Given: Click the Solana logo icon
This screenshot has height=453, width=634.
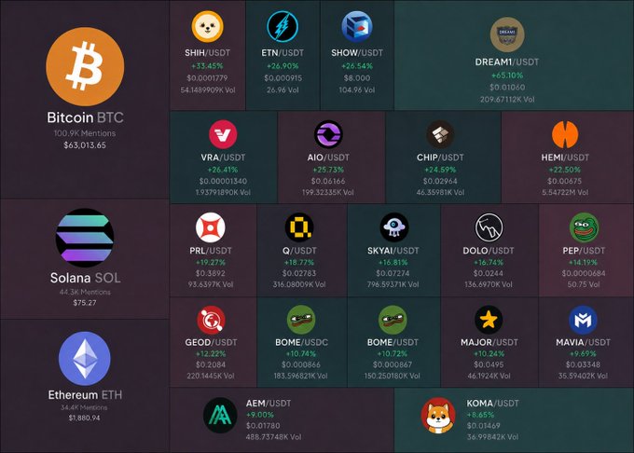Looking at the screenshot, I should 85,238.
